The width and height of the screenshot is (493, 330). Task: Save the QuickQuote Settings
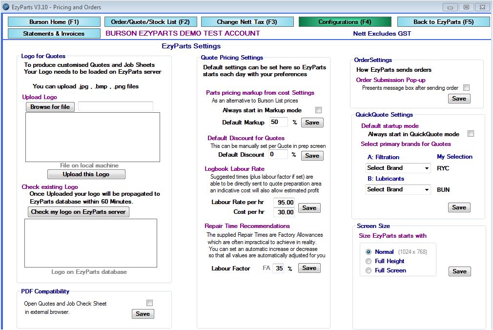pos(459,207)
